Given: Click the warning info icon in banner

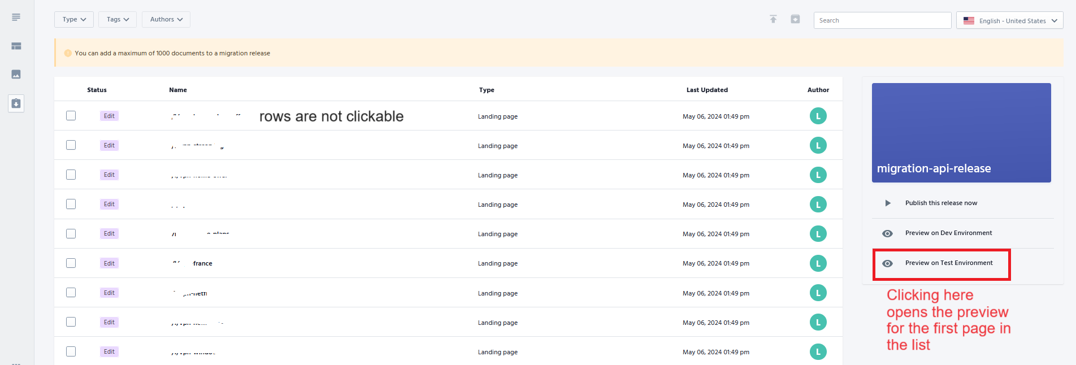Looking at the screenshot, I should (68, 53).
